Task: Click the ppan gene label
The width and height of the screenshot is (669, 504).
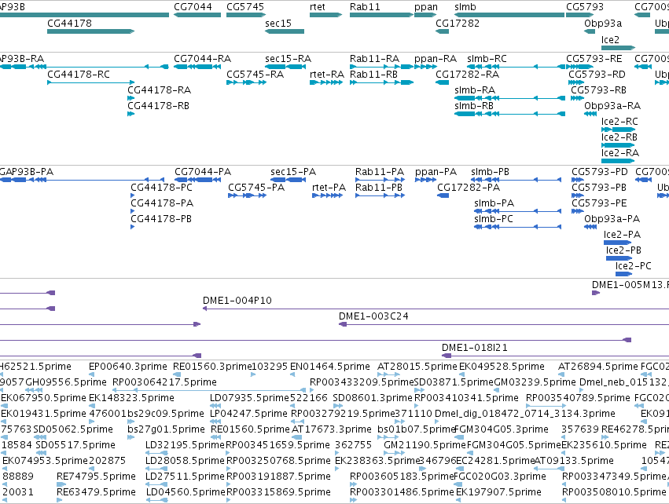Action: pos(426,7)
